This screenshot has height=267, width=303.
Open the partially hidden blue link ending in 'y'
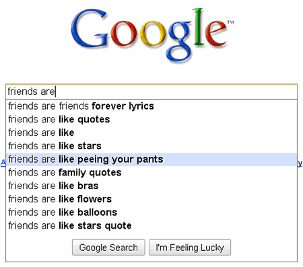click(300, 163)
